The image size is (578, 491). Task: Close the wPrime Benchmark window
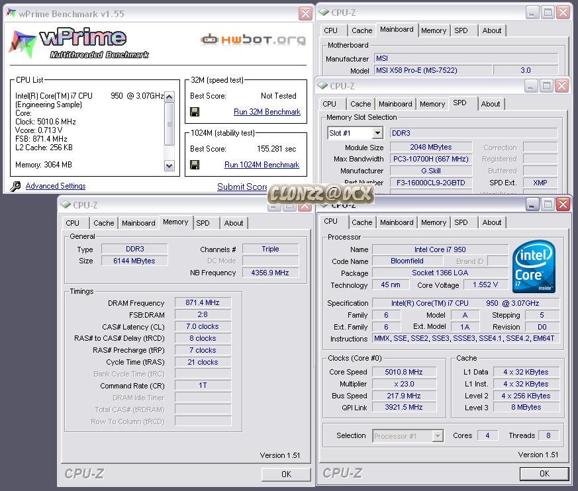(305, 14)
